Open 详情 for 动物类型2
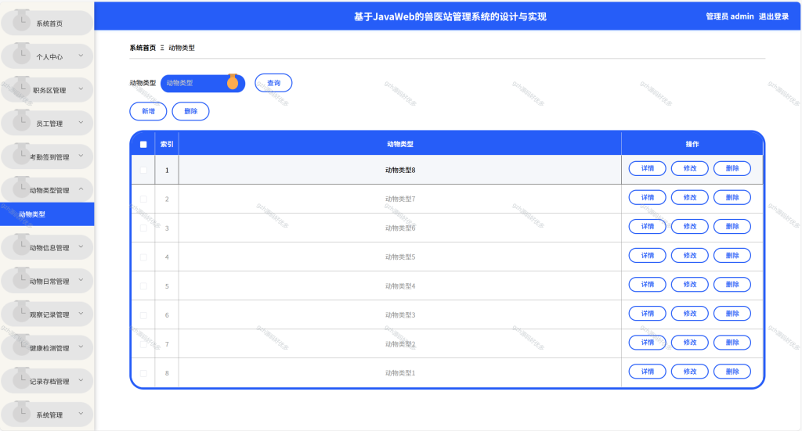The height and width of the screenshot is (431, 802). [648, 343]
